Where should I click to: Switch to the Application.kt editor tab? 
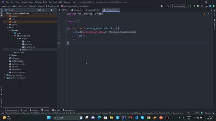pos(93,10)
